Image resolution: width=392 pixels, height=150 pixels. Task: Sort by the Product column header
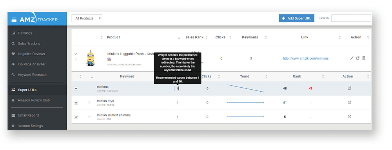click(113, 38)
